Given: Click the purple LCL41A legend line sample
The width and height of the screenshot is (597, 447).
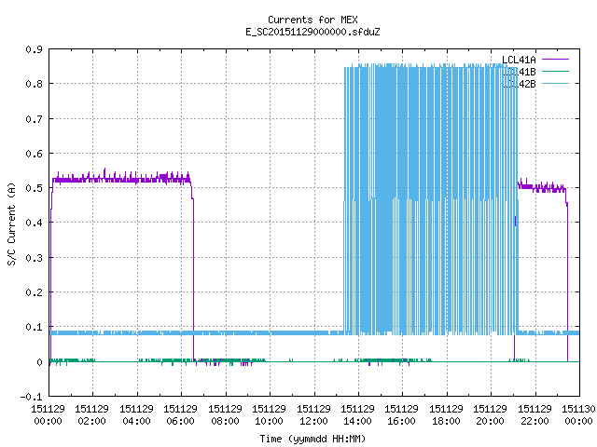Looking at the screenshot, I should [x=555, y=60].
